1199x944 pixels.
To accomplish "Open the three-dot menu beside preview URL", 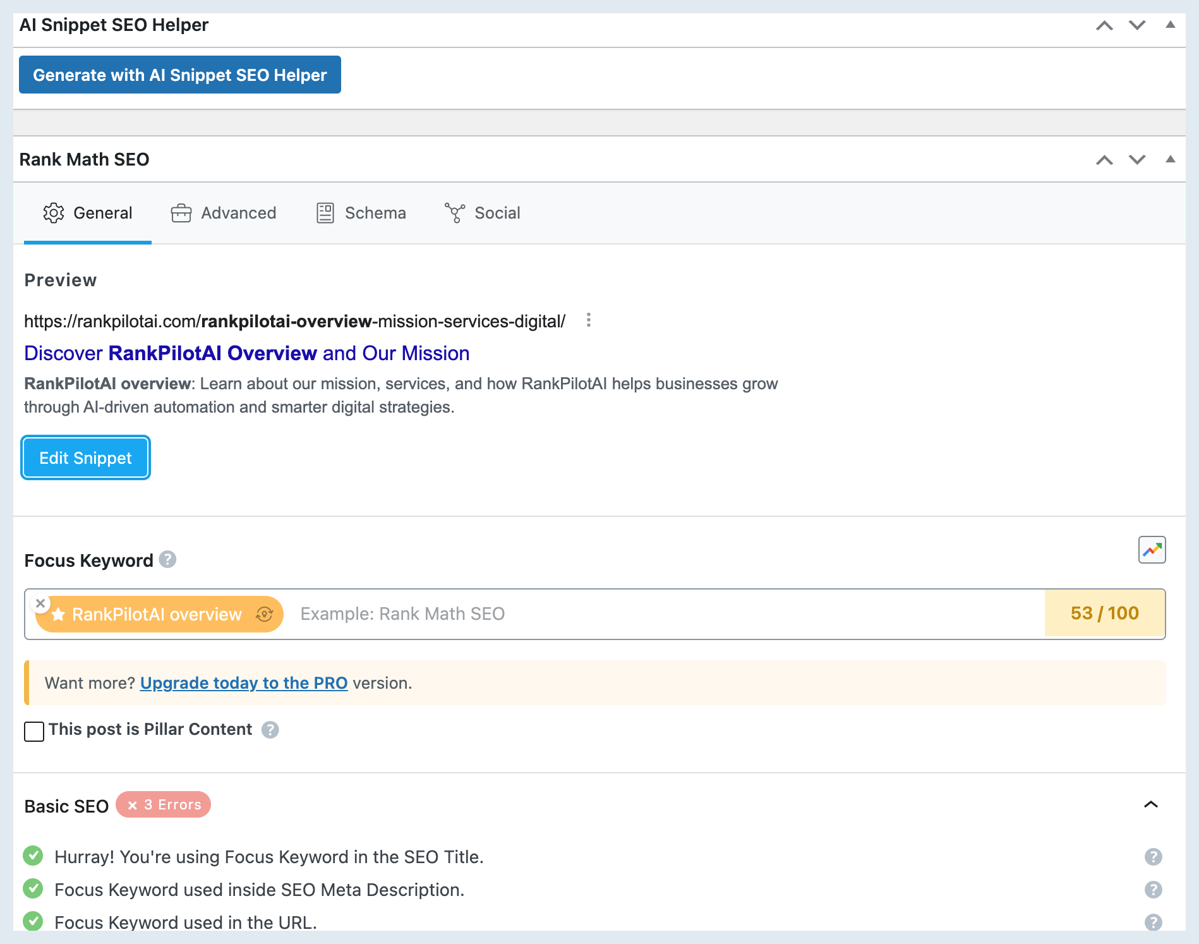I will (589, 320).
